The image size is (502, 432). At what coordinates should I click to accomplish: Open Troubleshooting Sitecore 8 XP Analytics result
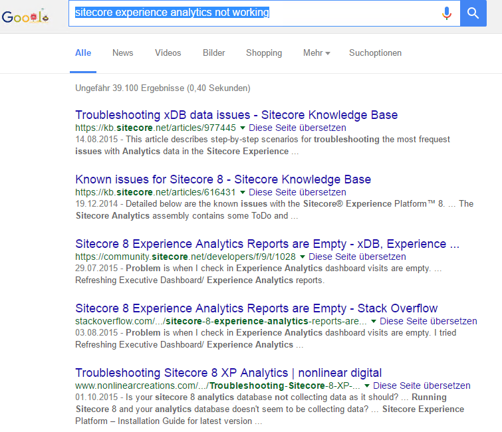pos(228,373)
